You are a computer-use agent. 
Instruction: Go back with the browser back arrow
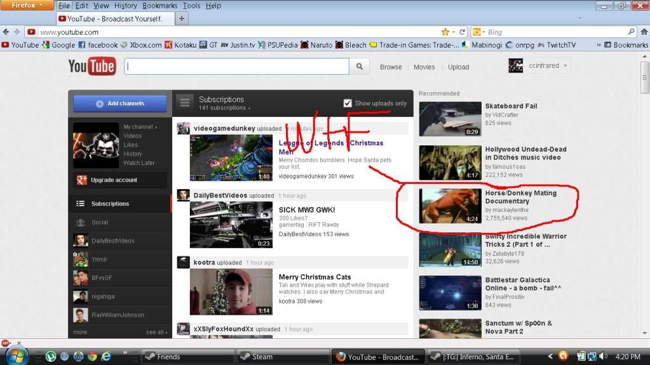[6, 32]
